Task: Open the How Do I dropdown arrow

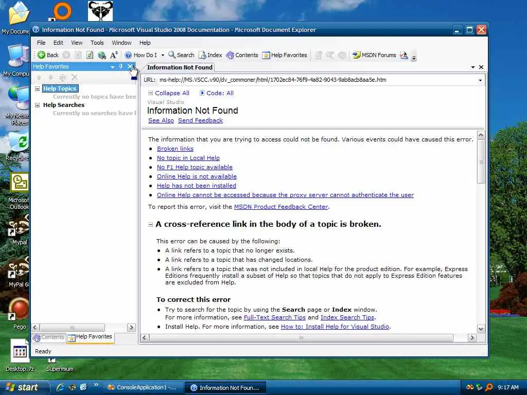Action: tap(163, 55)
